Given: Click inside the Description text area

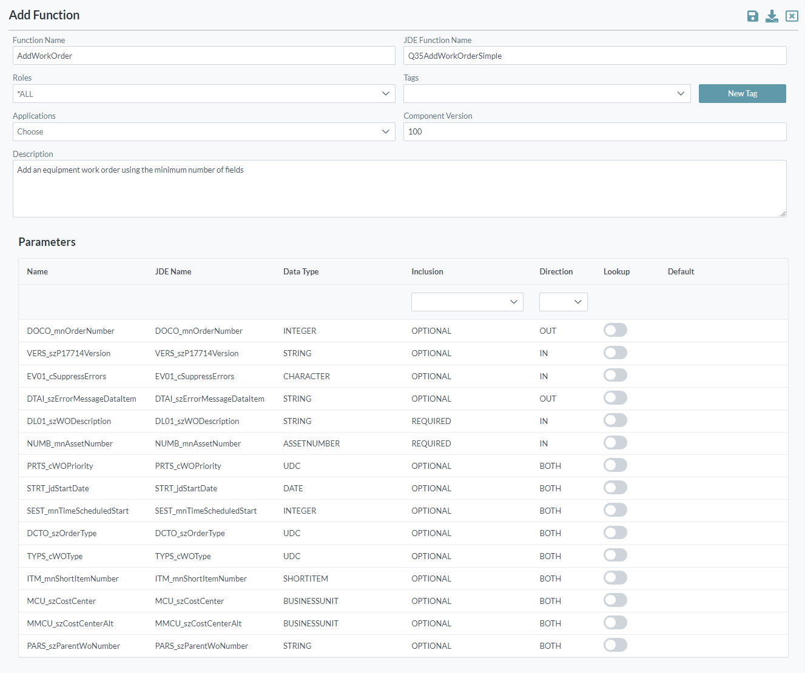Looking at the screenshot, I should [x=399, y=188].
